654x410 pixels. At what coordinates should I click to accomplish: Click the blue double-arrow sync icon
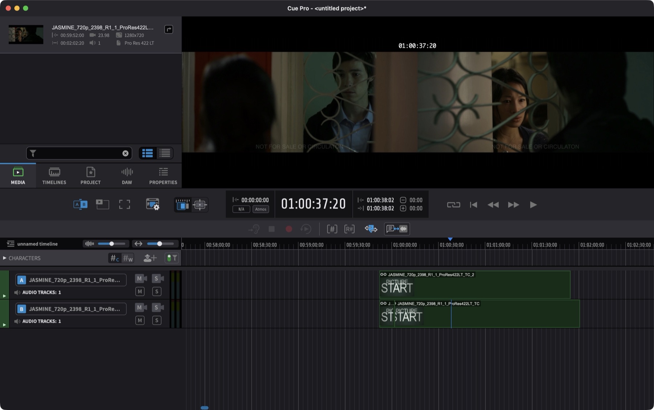tap(371, 229)
